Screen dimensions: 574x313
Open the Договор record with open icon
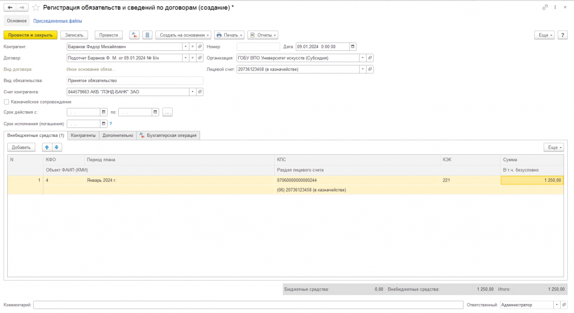coord(200,58)
